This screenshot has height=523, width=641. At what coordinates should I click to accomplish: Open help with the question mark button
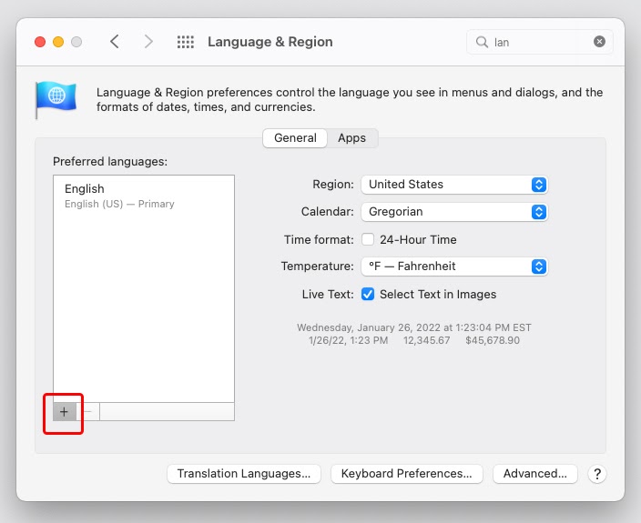point(597,474)
